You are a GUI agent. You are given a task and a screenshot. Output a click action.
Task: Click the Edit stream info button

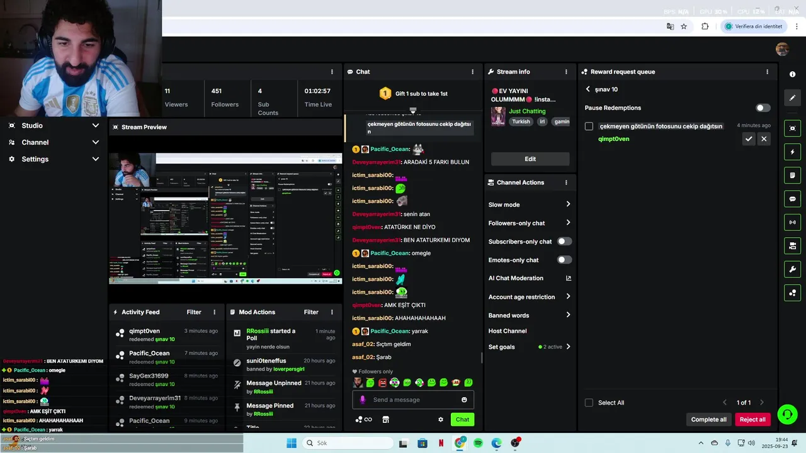pos(530,159)
